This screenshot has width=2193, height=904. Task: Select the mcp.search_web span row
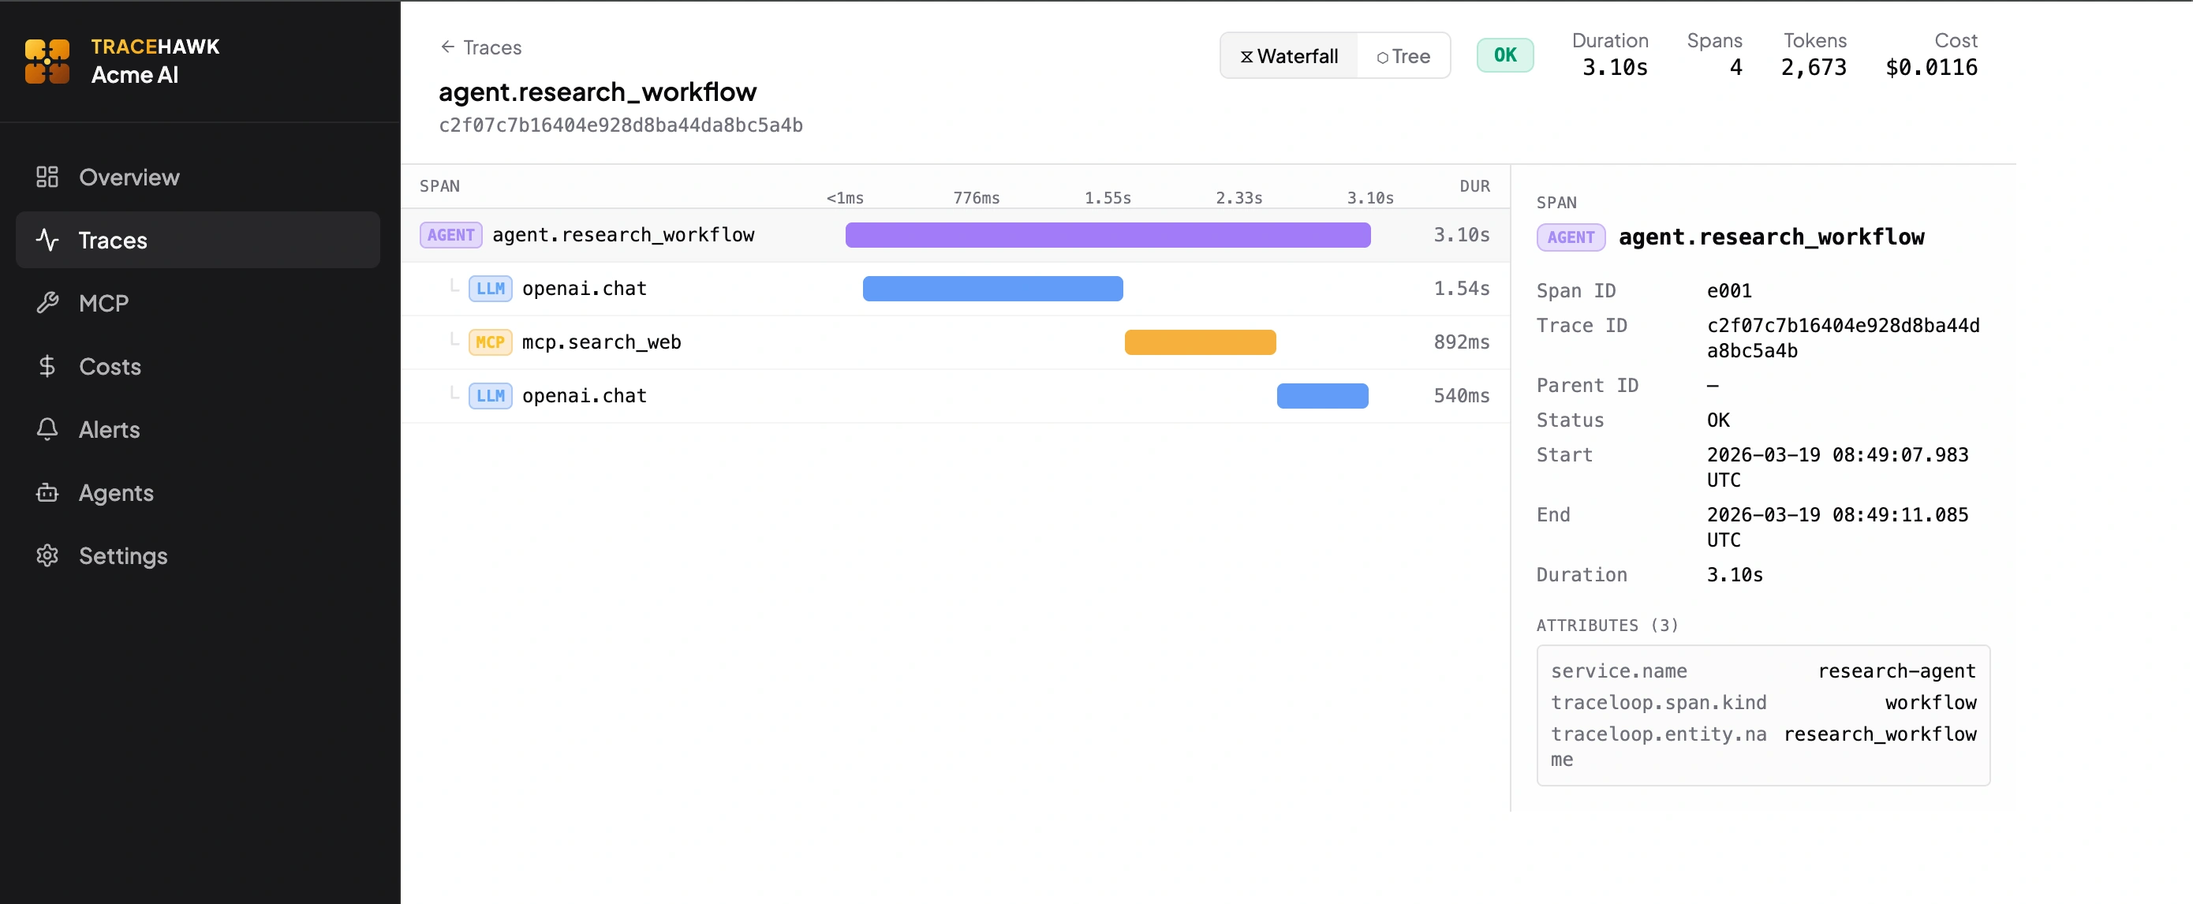(x=601, y=342)
